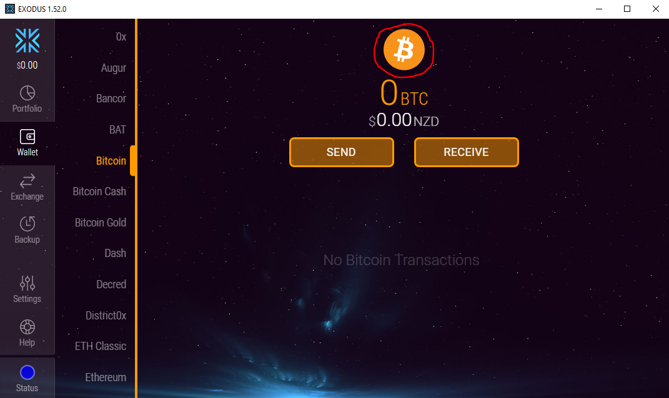Click the orange asset list scrollbar handle
This screenshot has height=398, width=669.
pyautogui.click(x=132, y=161)
